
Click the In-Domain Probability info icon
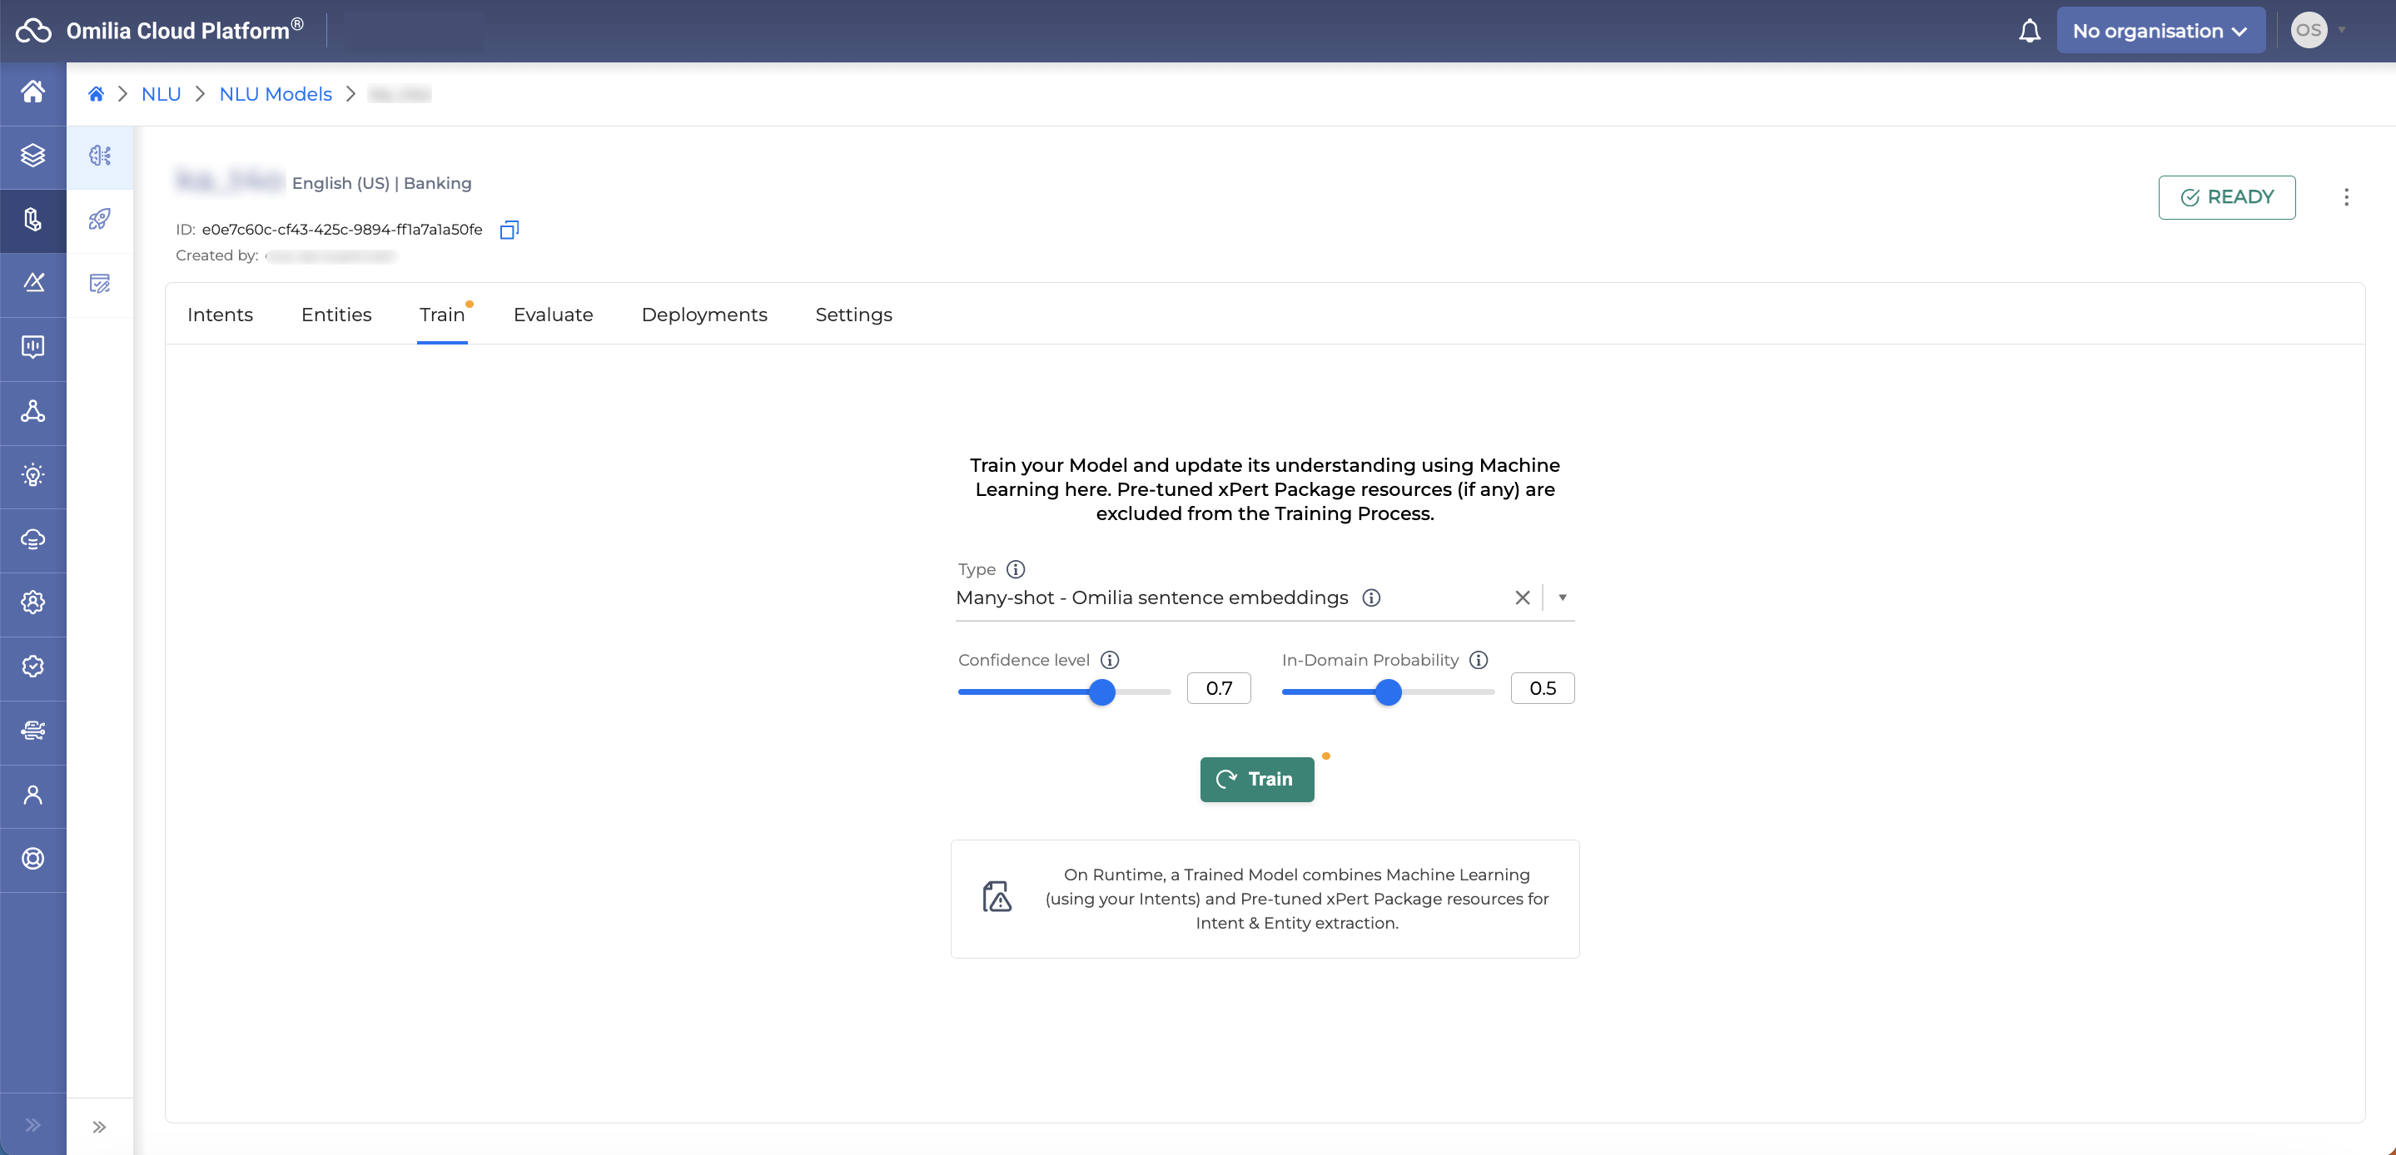tap(1479, 660)
